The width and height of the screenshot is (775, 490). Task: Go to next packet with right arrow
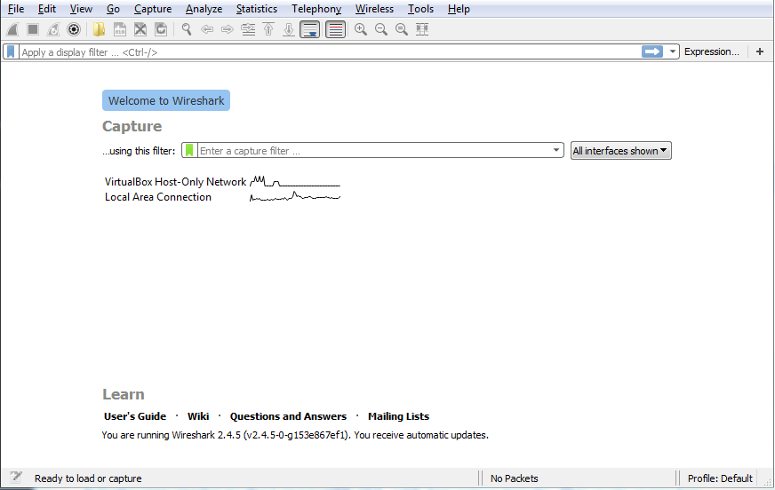228,29
